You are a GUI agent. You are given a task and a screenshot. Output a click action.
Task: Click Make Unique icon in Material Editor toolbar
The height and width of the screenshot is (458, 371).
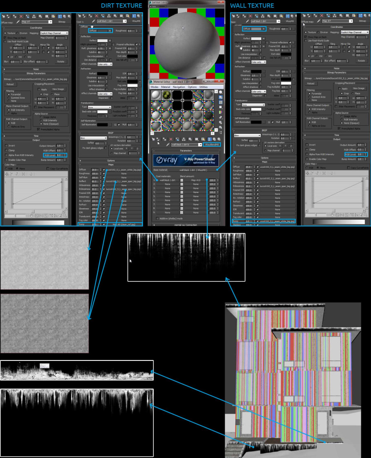[184, 139]
